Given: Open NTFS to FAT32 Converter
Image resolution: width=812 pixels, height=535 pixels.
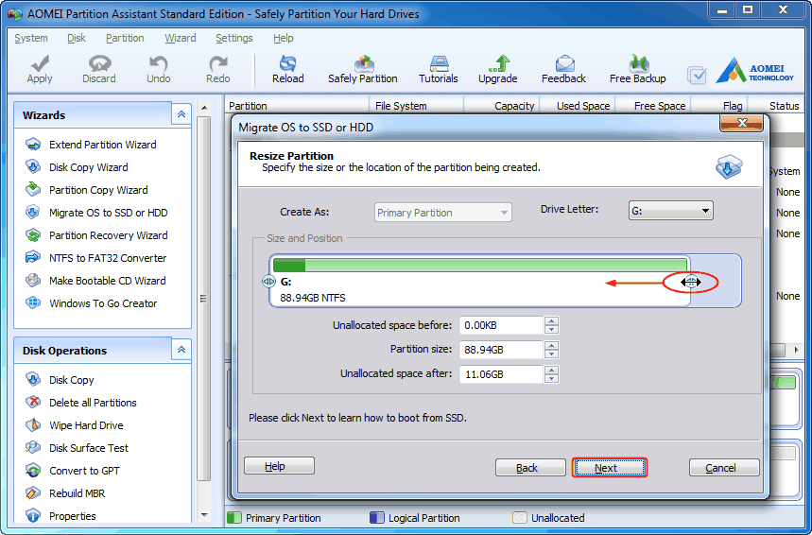Looking at the screenshot, I should [108, 258].
